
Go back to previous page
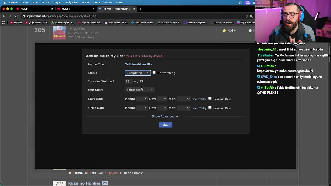coord(4,16)
